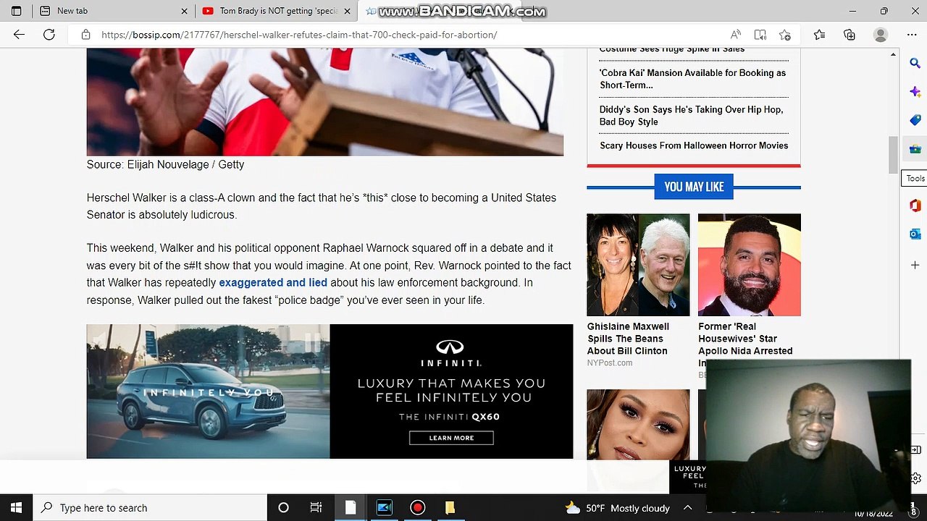The height and width of the screenshot is (521, 927).
Task: Open Task View on taskbar
Action: pyautogui.click(x=316, y=508)
